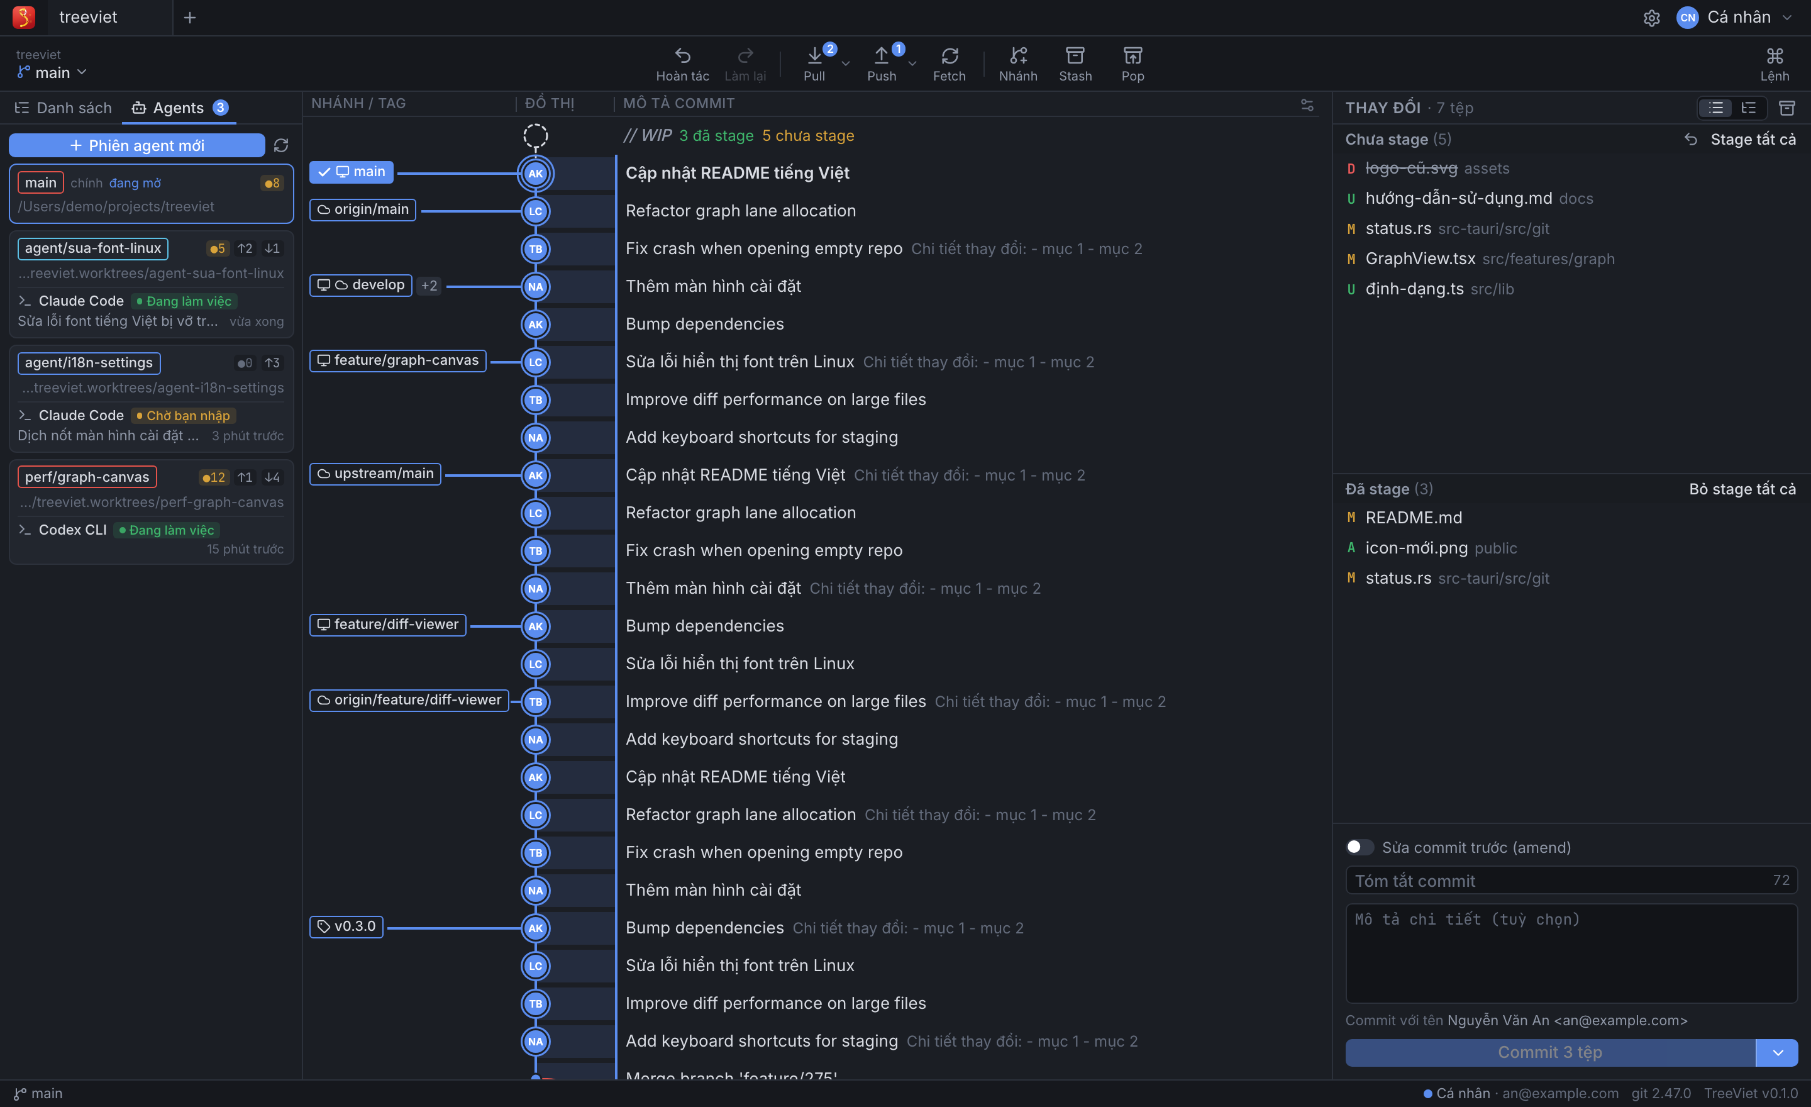Screen dimensions: 1811x1107
Task: Click the Push toolbar button
Action: (x=881, y=64)
